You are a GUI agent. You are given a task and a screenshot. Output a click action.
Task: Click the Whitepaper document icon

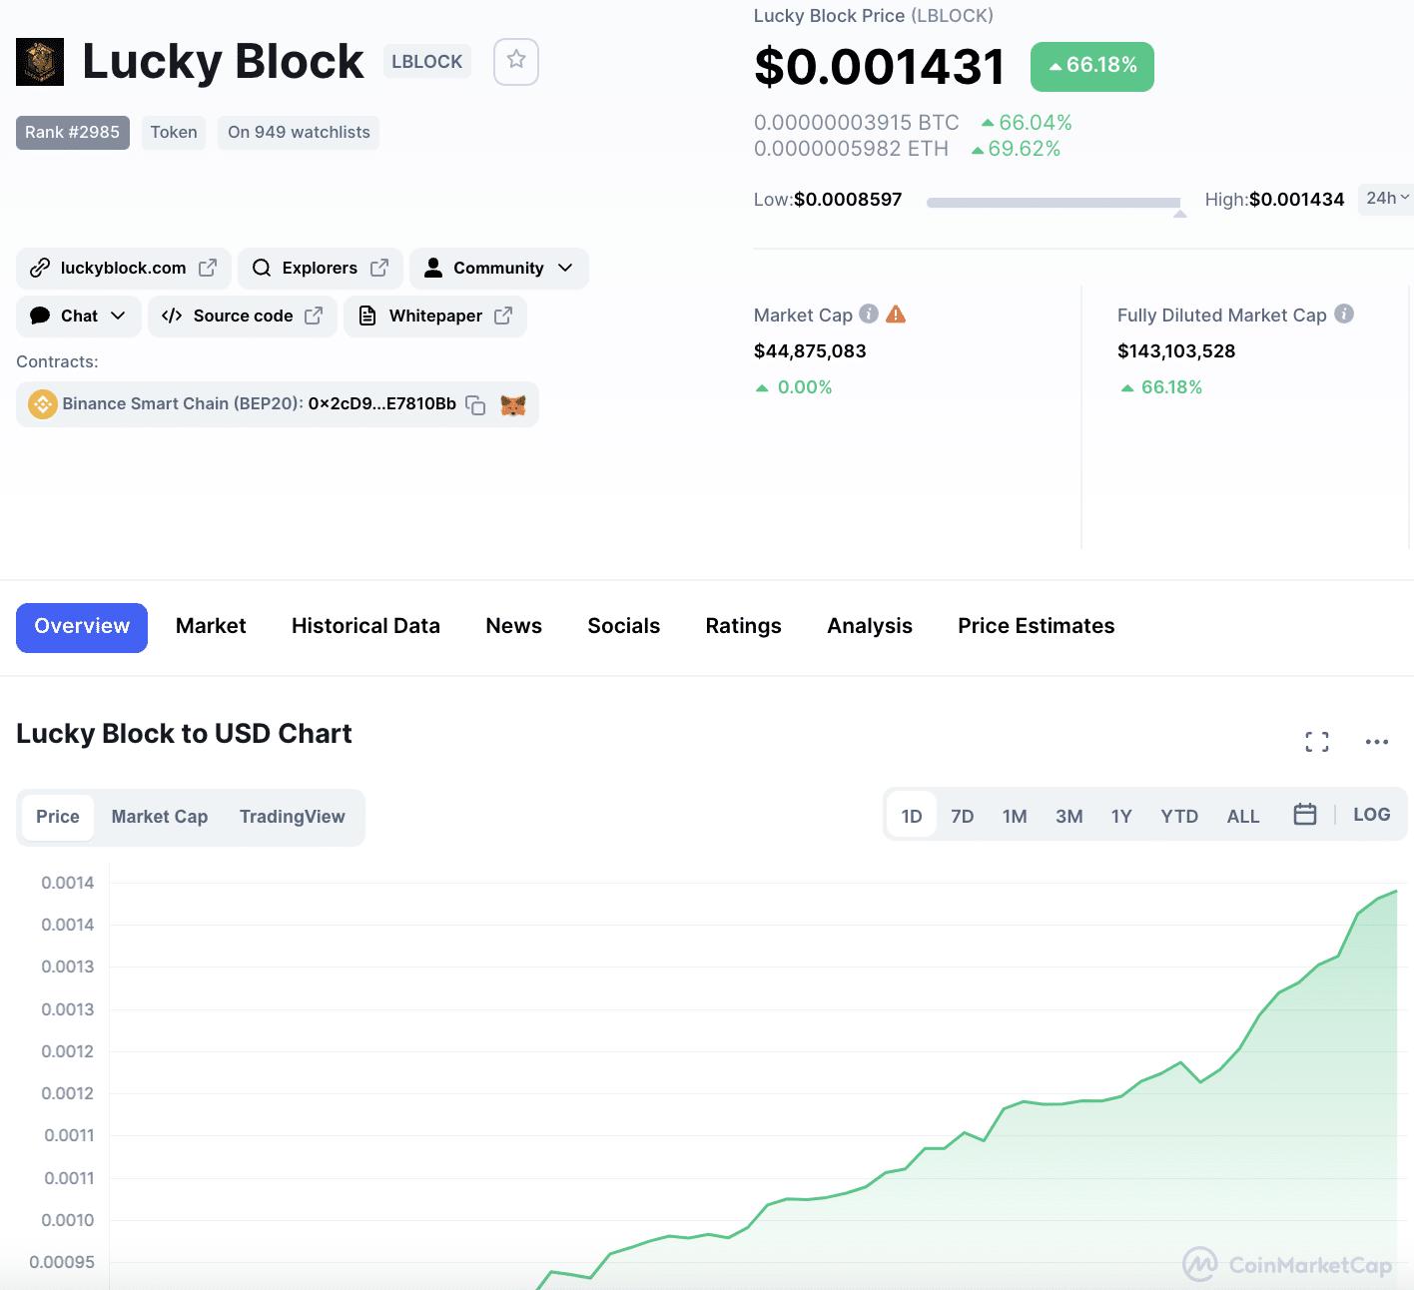tap(367, 316)
